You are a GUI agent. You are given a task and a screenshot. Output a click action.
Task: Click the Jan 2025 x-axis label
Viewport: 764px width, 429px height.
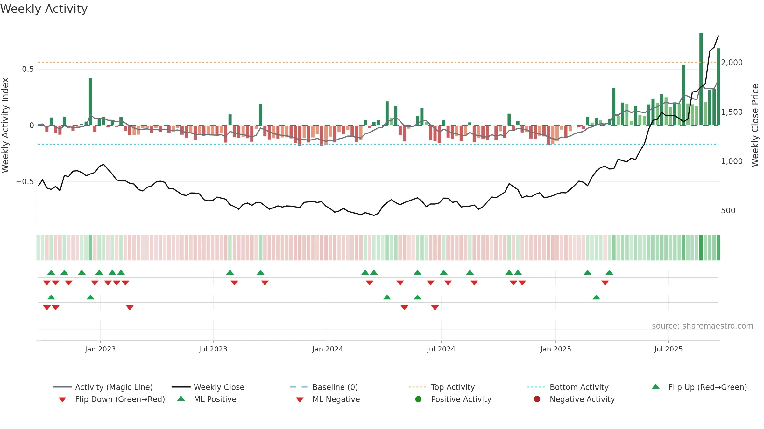(x=555, y=349)
